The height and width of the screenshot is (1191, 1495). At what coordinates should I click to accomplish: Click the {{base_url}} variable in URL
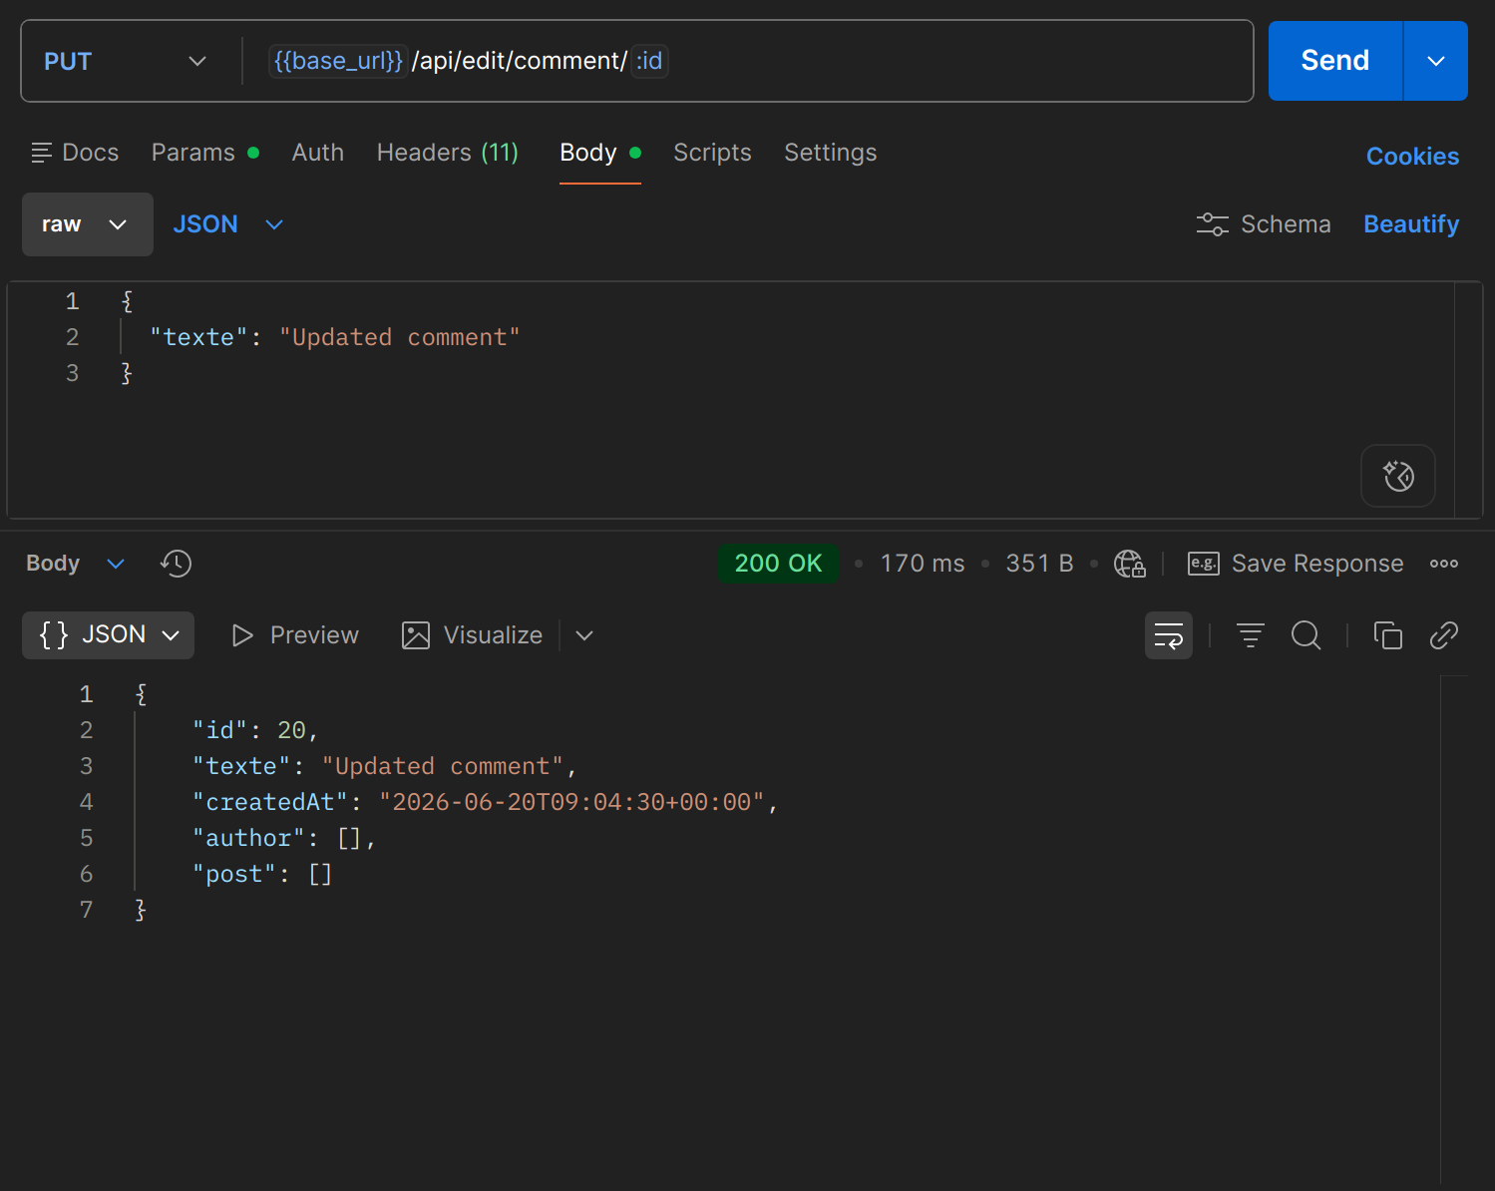pyautogui.click(x=338, y=61)
